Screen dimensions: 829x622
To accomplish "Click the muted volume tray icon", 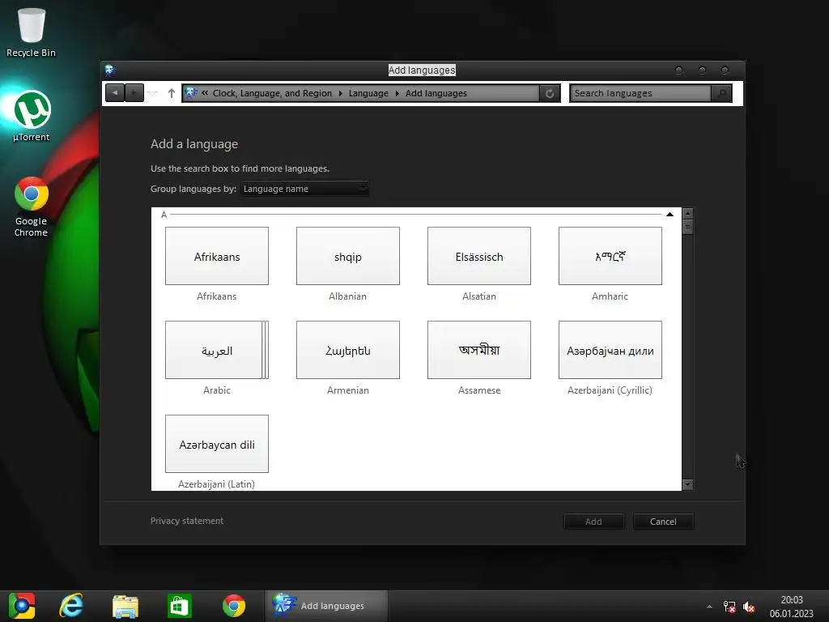I will tap(749, 607).
